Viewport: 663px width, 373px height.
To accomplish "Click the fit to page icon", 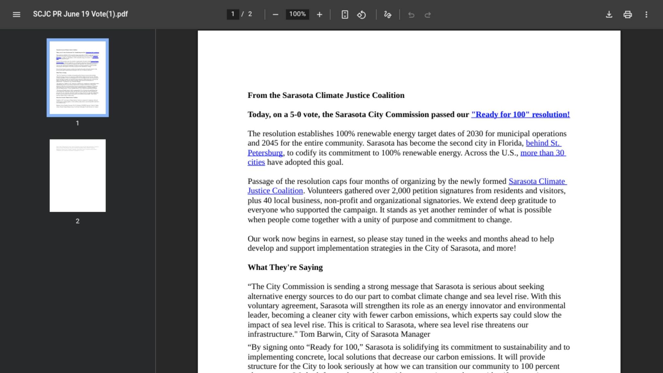I will 345,14.
